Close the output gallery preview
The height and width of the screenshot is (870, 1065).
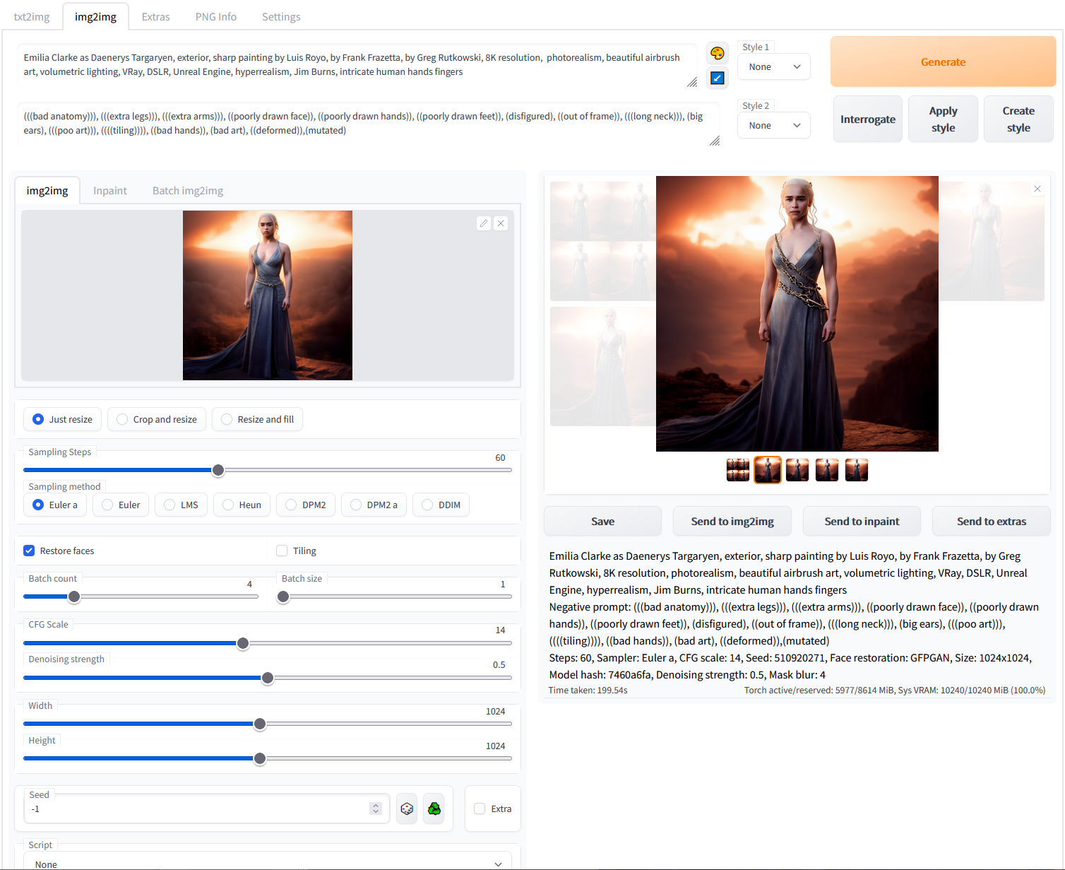[x=1037, y=189]
